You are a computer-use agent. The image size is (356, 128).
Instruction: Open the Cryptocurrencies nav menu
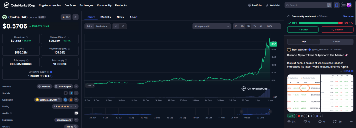click(50, 5)
